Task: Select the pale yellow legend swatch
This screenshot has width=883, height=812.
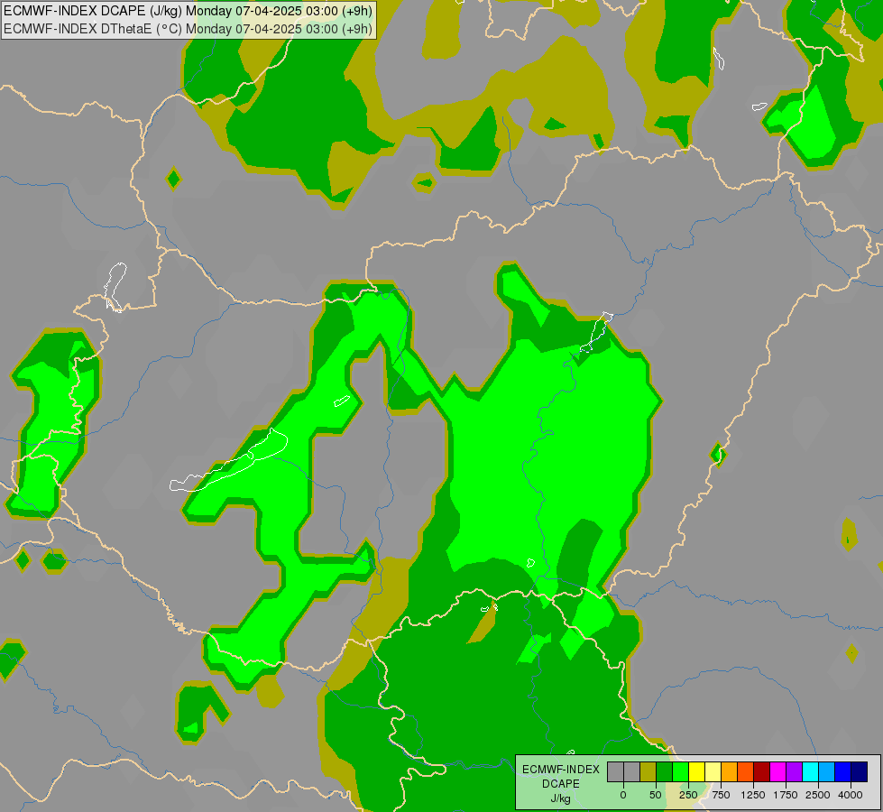Action: 713,771
